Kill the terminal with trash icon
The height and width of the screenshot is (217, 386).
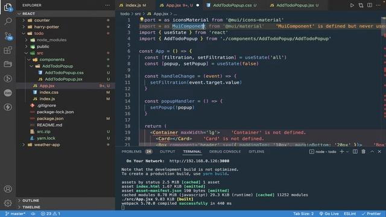coord(363,151)
